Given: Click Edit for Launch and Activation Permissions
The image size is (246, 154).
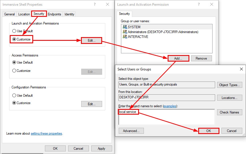Looking at the screenshot, I should click(92, 40).
